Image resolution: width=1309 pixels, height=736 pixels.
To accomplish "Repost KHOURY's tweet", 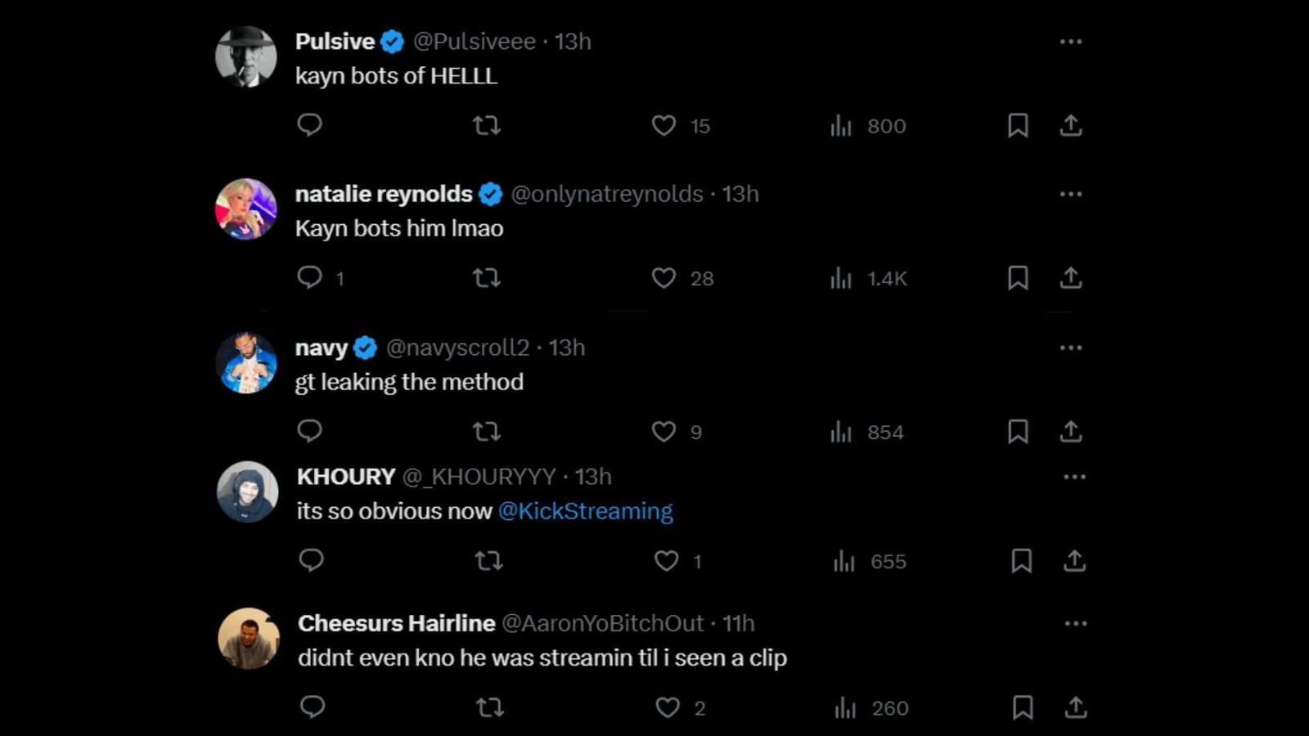I will 489,561.
